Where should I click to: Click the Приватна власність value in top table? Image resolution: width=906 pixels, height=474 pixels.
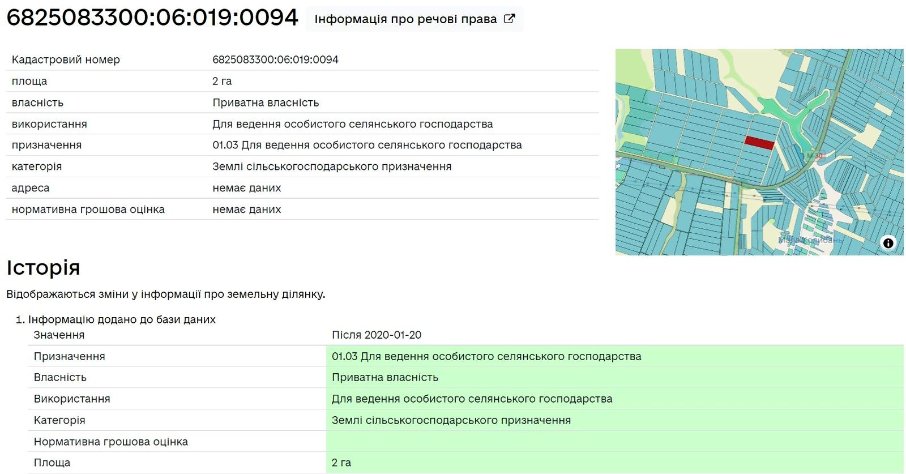[266, 103]
